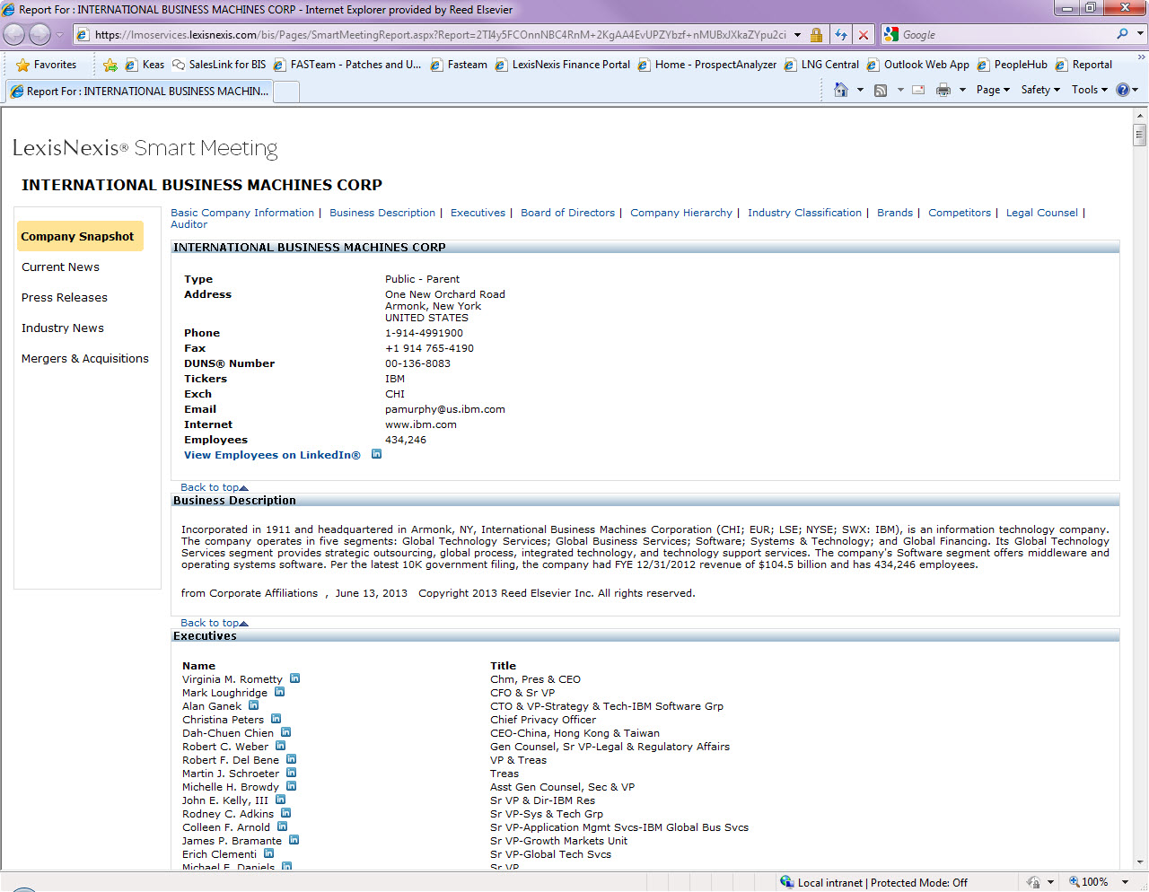Screen dimensions: 1149x892
Task: Open LinkedIn icon beside Colleen F. Arnold
Action: 282,826
